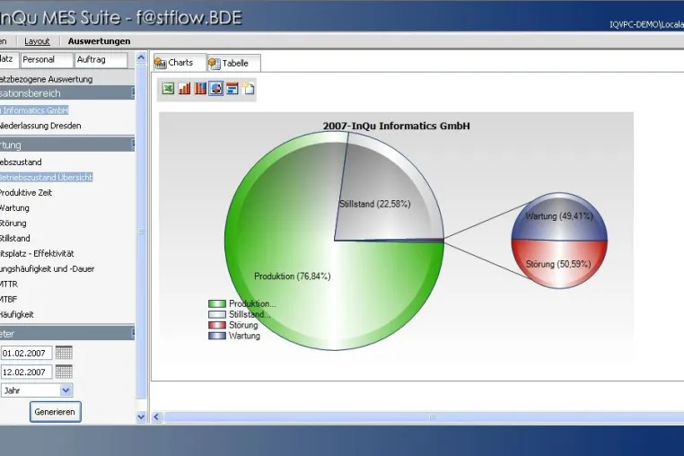Open calendar picker beside 12.02.2007
684x456 pixels.
pyautogui.click(x=64, y=372)
